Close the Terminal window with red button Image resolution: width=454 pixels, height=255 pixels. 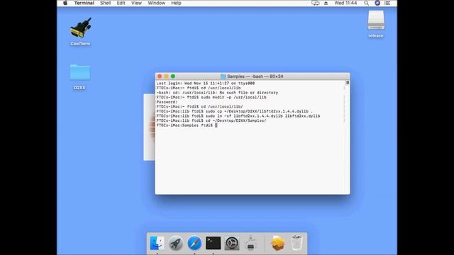coord(160,76)
